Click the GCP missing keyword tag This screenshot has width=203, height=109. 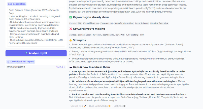[117, 35]
